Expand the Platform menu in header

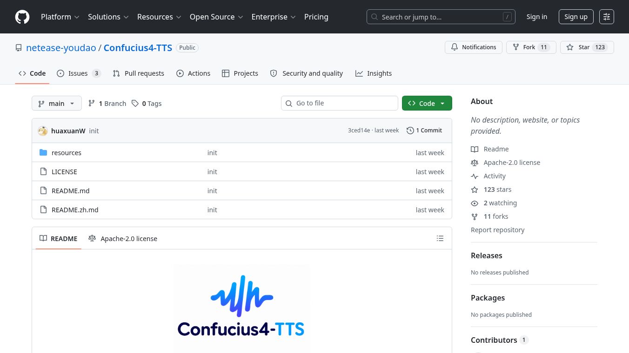coord(60,17)
